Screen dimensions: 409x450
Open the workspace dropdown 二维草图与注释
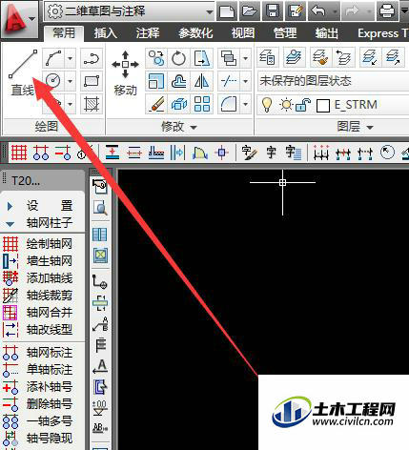(x=129, y=11)
